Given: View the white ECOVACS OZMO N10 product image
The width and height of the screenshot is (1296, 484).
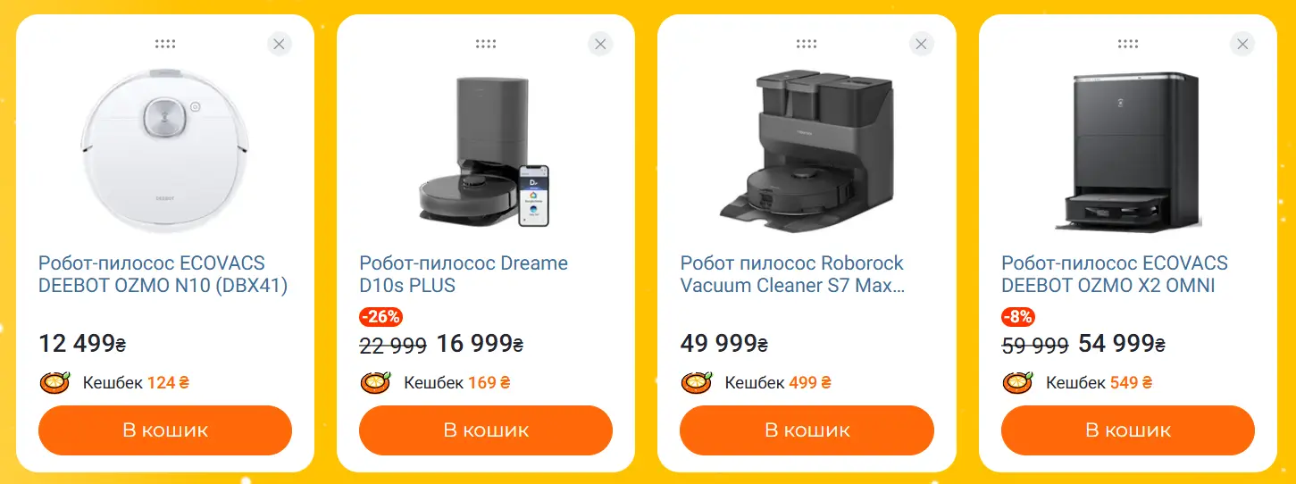Looking at the screenshot, I should click(165, 146).
